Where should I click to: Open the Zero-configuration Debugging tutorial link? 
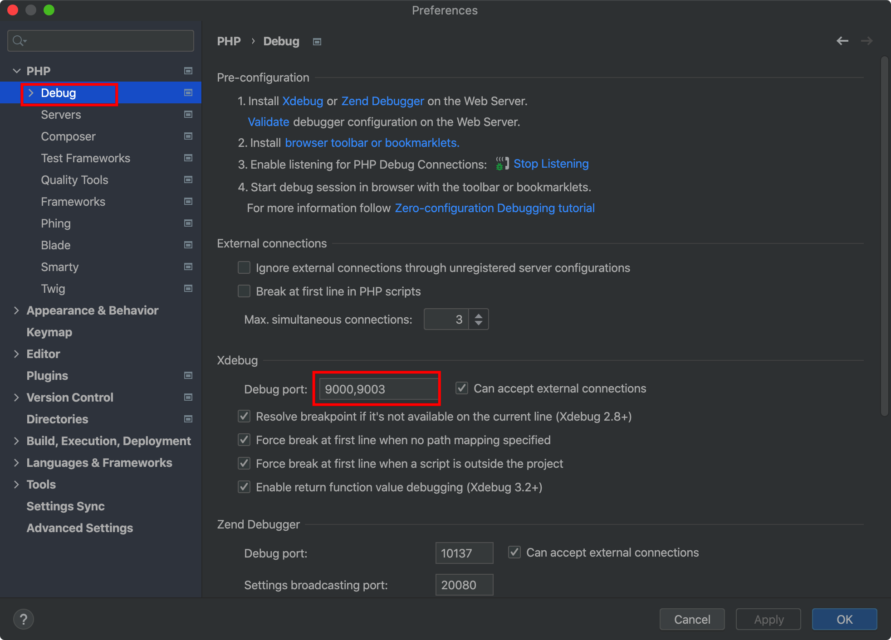coord(494,208)
